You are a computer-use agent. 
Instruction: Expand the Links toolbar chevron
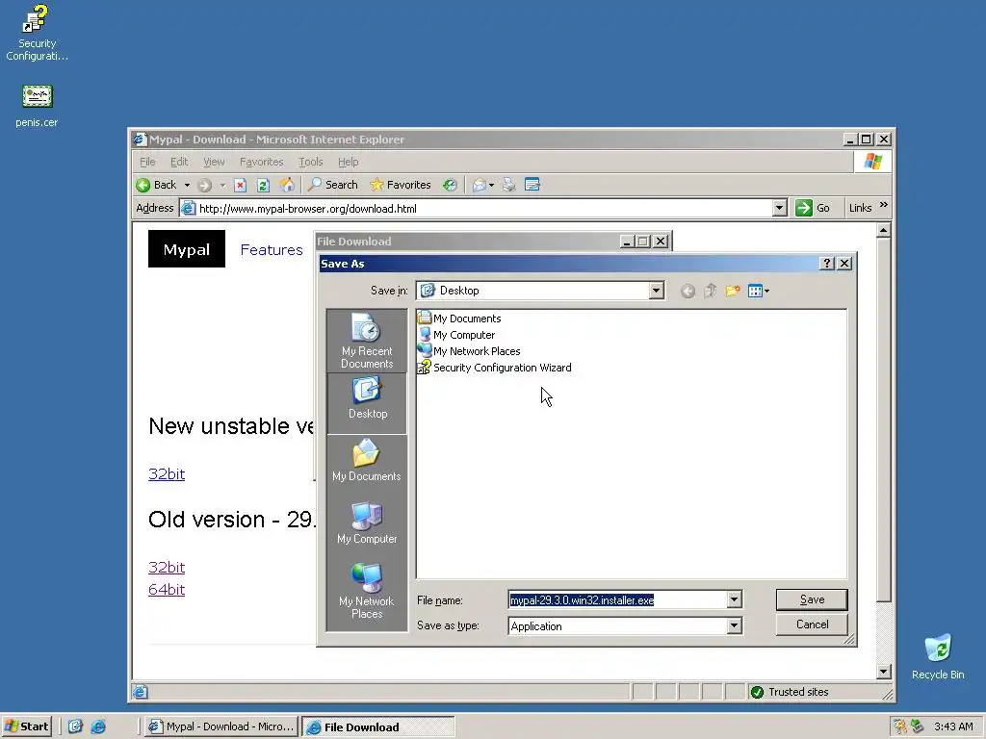tap(884, 205)
